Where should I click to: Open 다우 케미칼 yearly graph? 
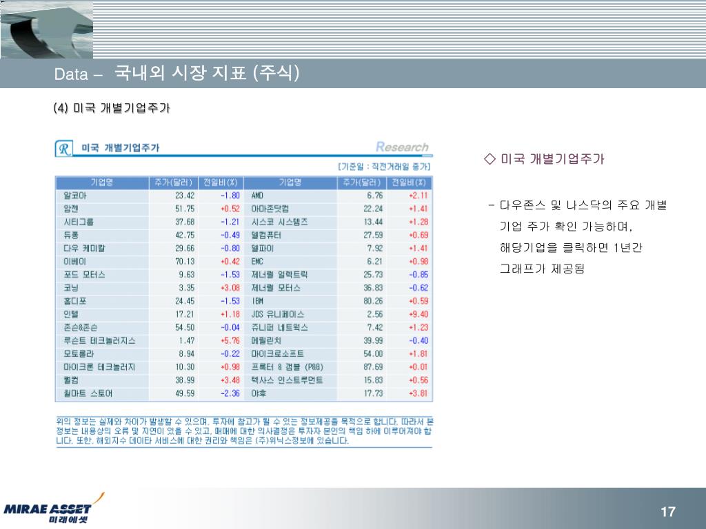point(84,248)
